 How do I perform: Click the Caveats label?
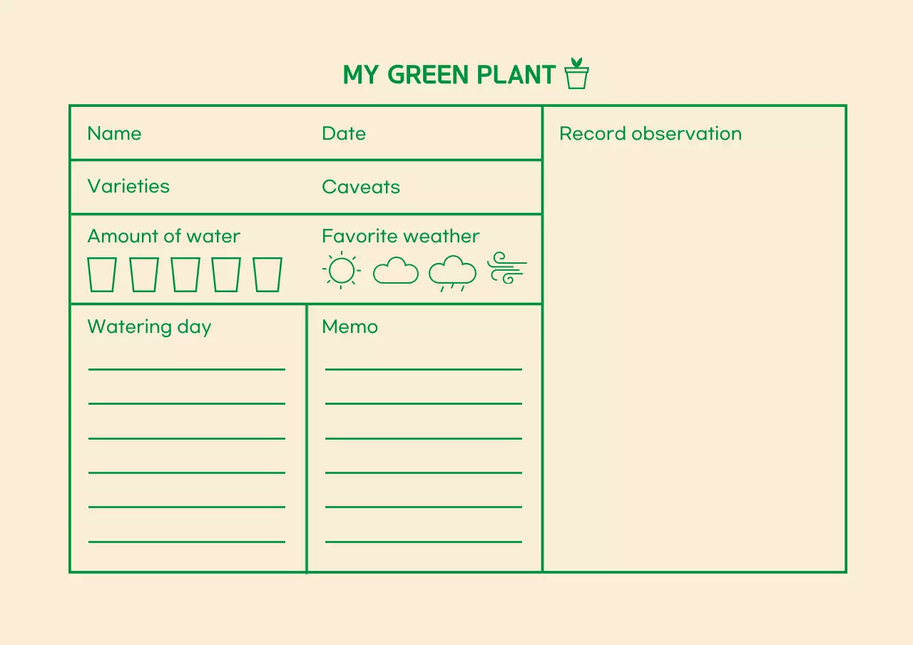tap(361, 187)
